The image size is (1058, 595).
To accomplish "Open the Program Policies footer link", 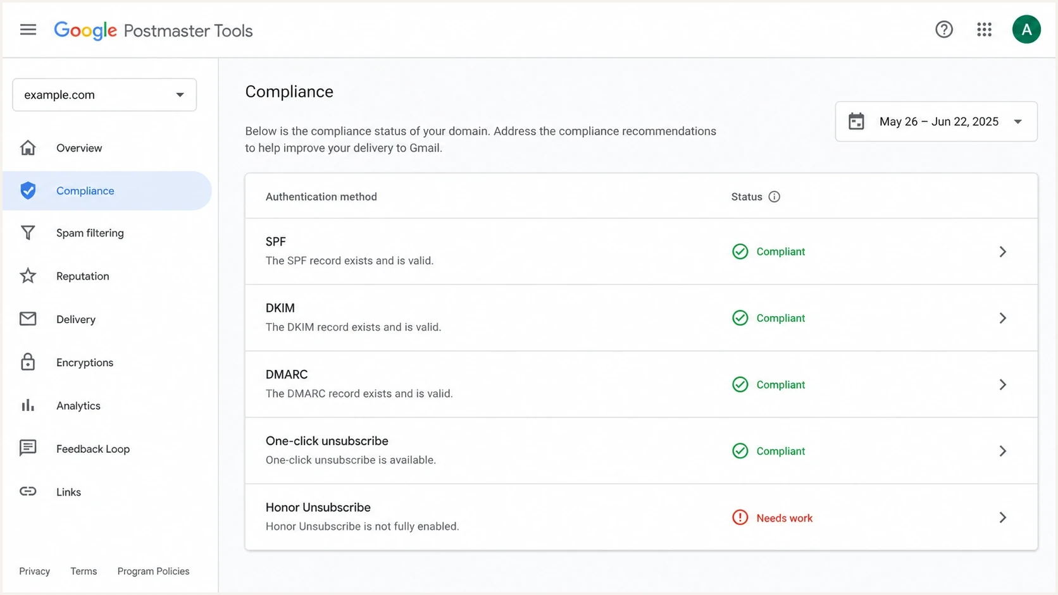I will (153, 571).
